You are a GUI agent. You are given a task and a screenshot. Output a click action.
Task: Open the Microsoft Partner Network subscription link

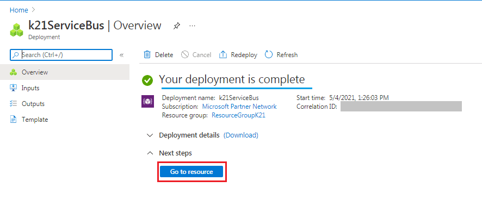tap(239, 107)
